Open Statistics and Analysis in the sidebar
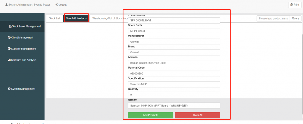Screen dimensions: 303x124 [22, 60]
